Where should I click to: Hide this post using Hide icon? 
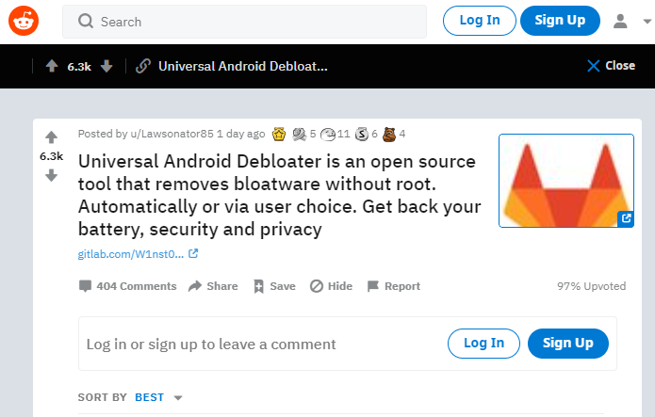331,286
